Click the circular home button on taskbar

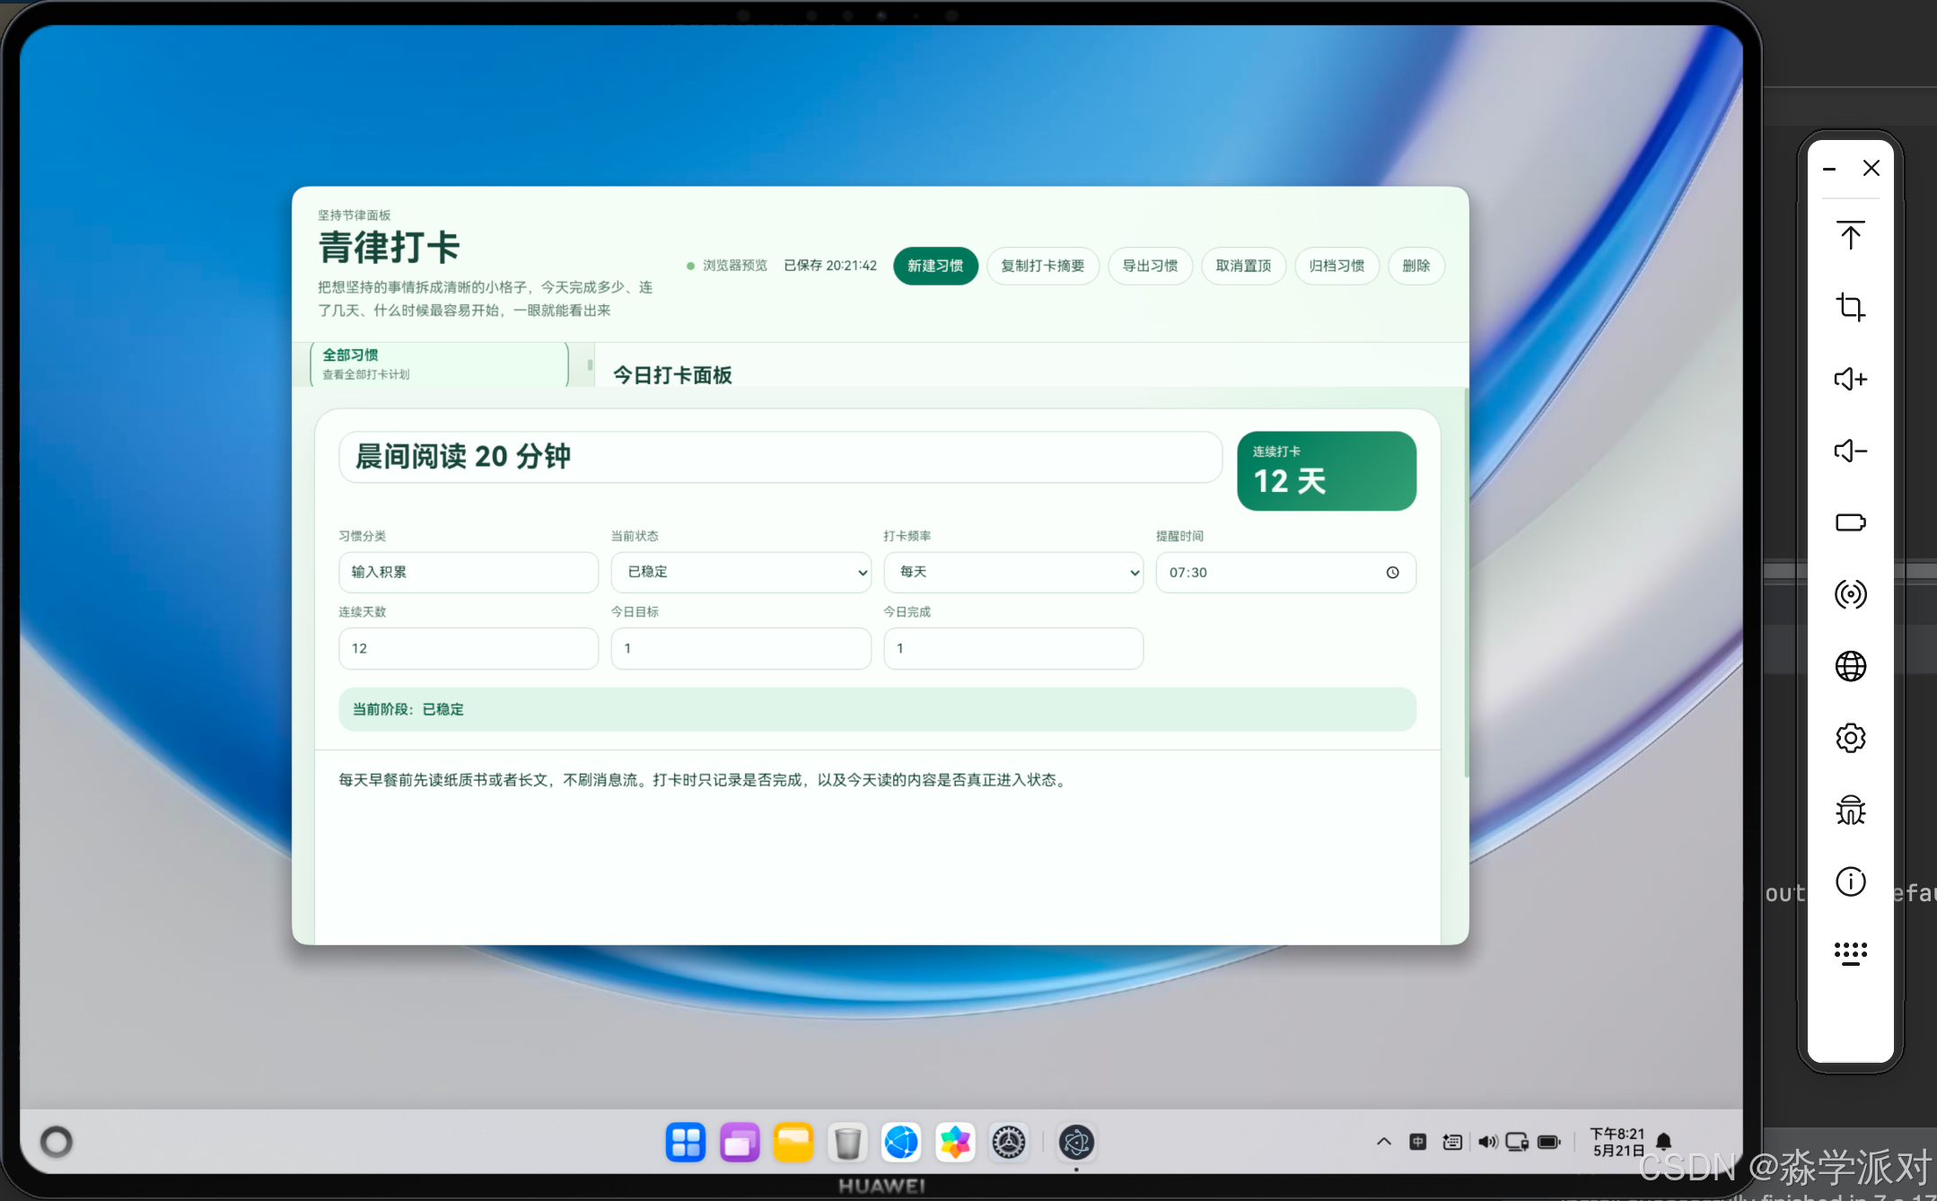57,1142
